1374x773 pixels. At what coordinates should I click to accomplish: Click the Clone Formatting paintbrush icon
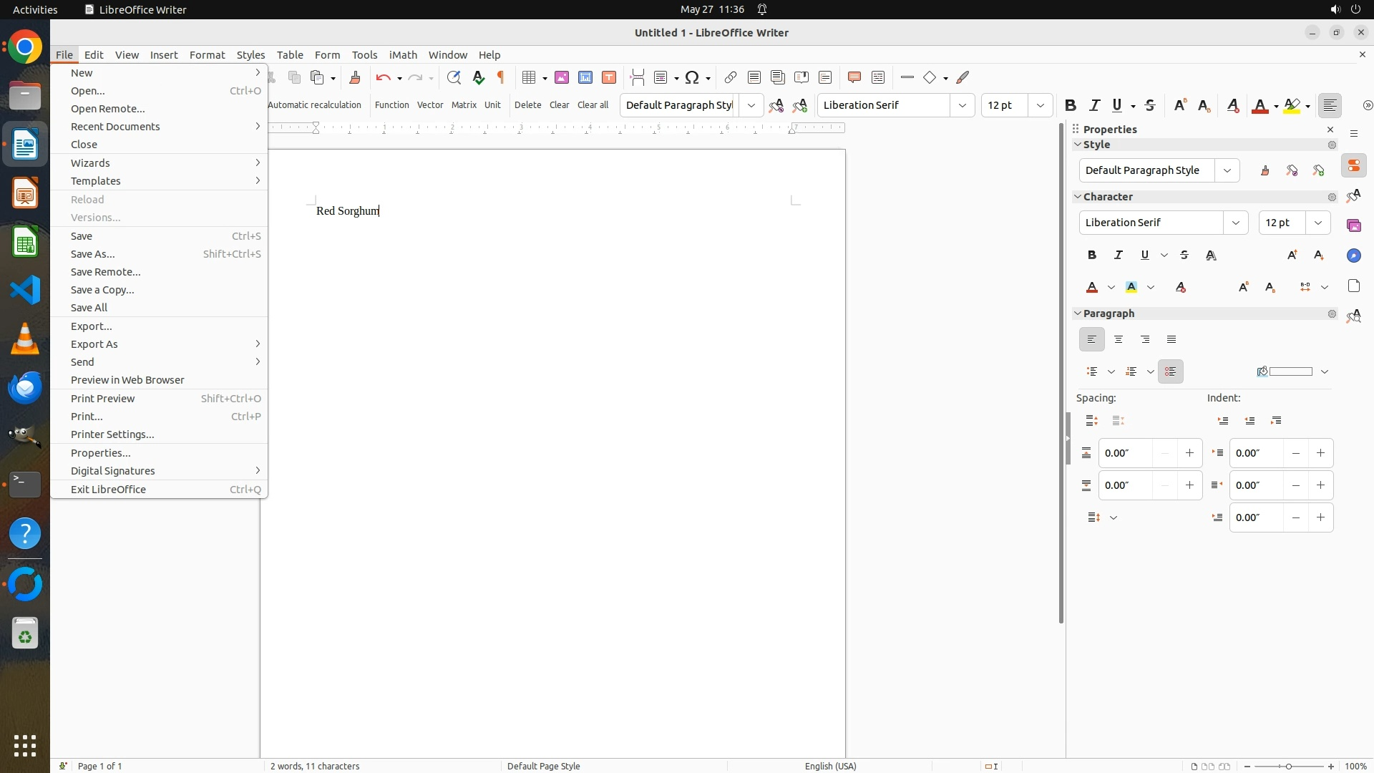pos(355,77)
